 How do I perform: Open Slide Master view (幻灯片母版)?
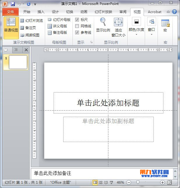click(59, 20)
